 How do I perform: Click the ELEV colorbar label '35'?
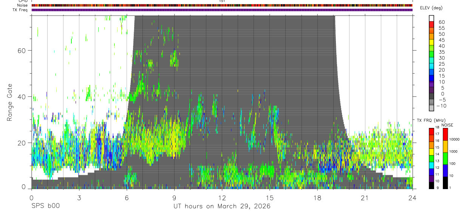click(441, 52)
